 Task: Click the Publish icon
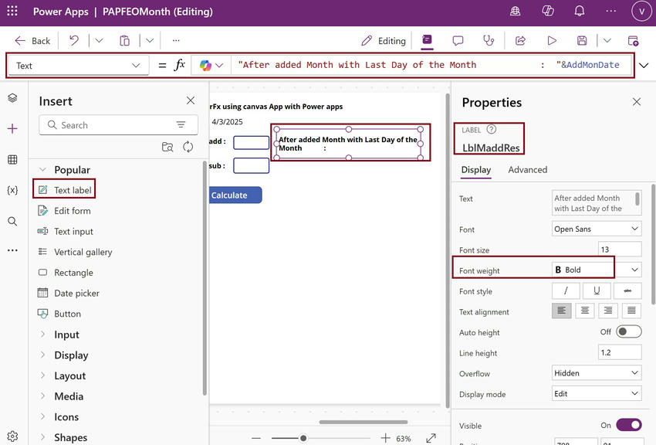[x=633, y=41]
